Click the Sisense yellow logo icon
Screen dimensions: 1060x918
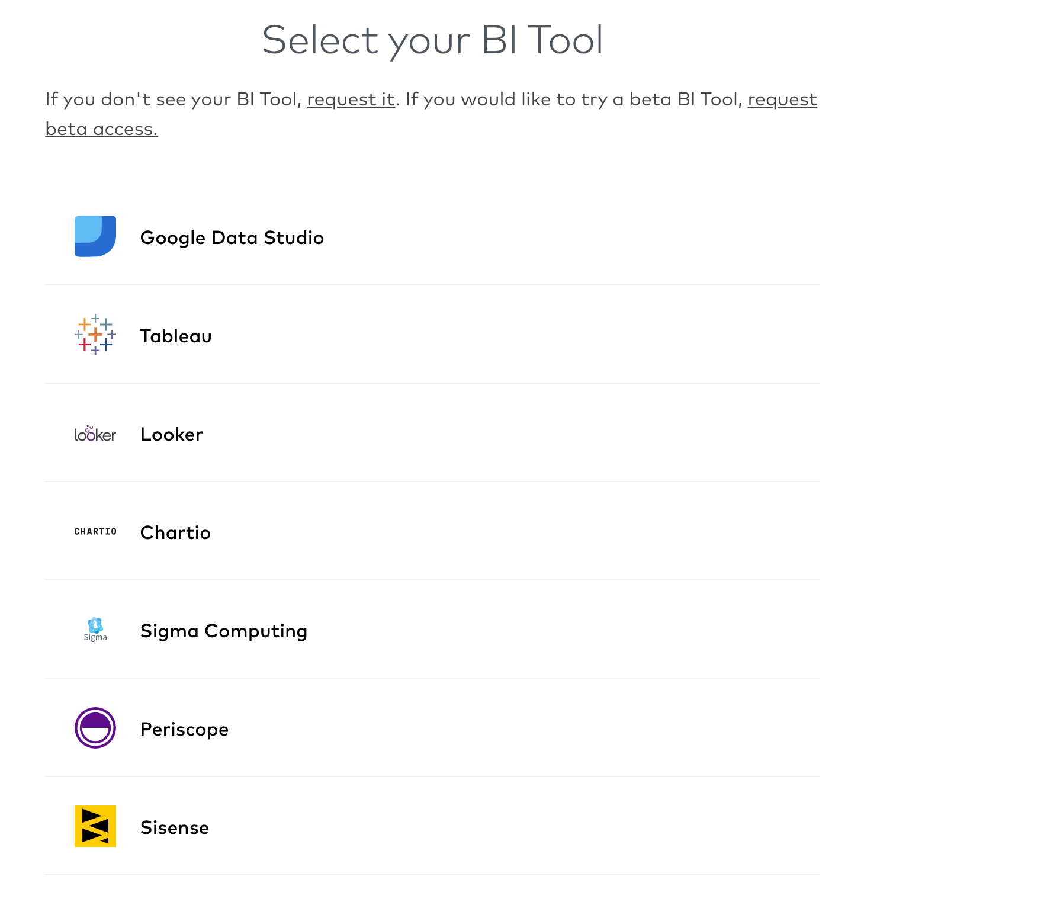[95, 826]
